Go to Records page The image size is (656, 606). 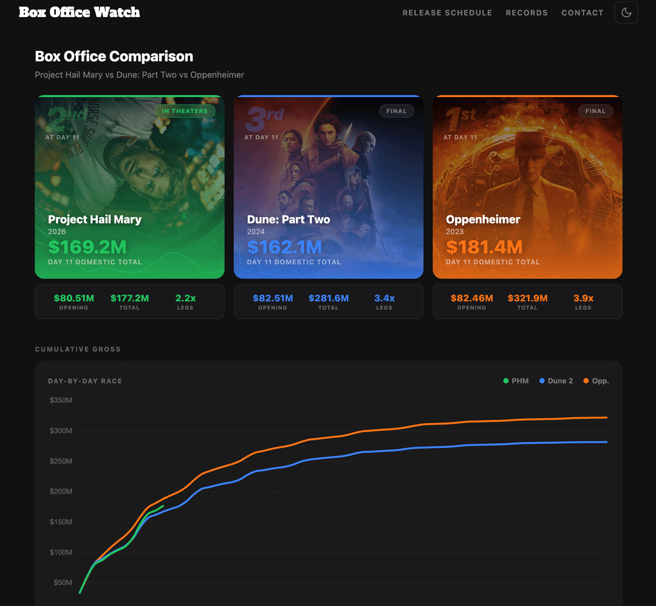point(527,13)
